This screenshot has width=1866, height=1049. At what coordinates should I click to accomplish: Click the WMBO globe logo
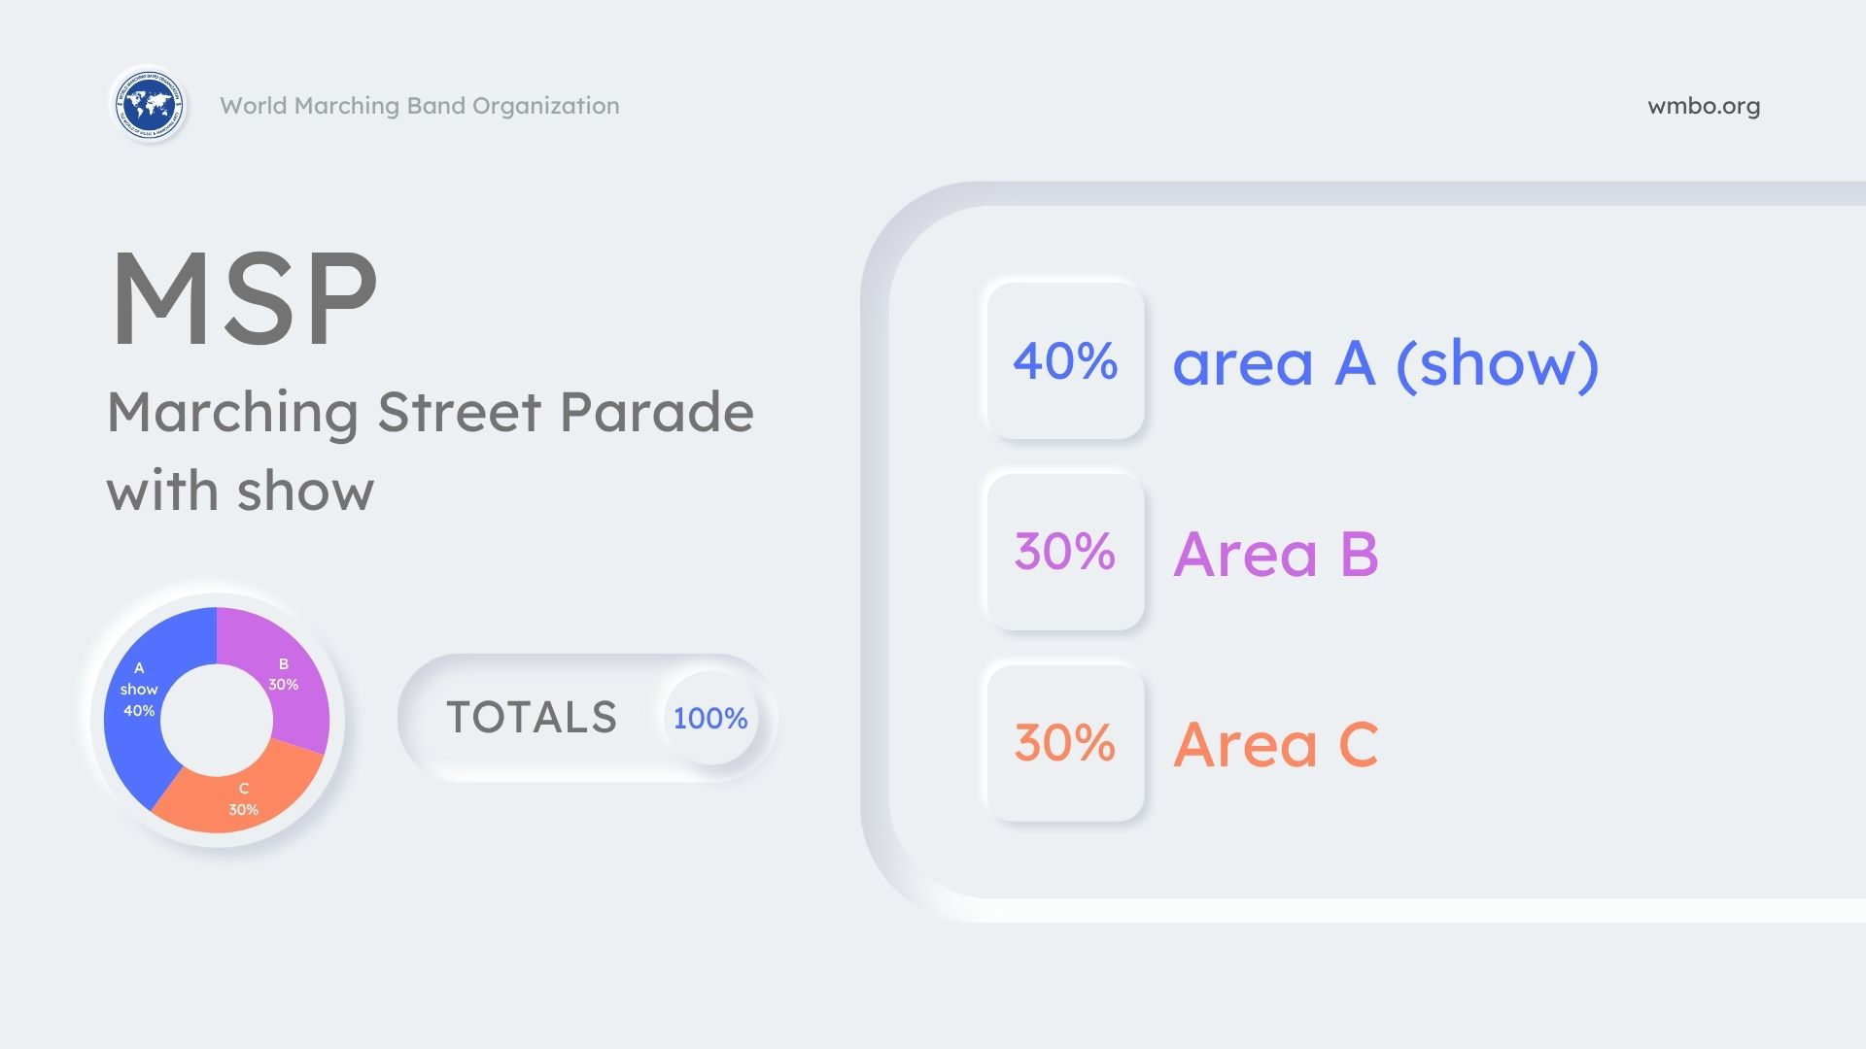(149, 105)
